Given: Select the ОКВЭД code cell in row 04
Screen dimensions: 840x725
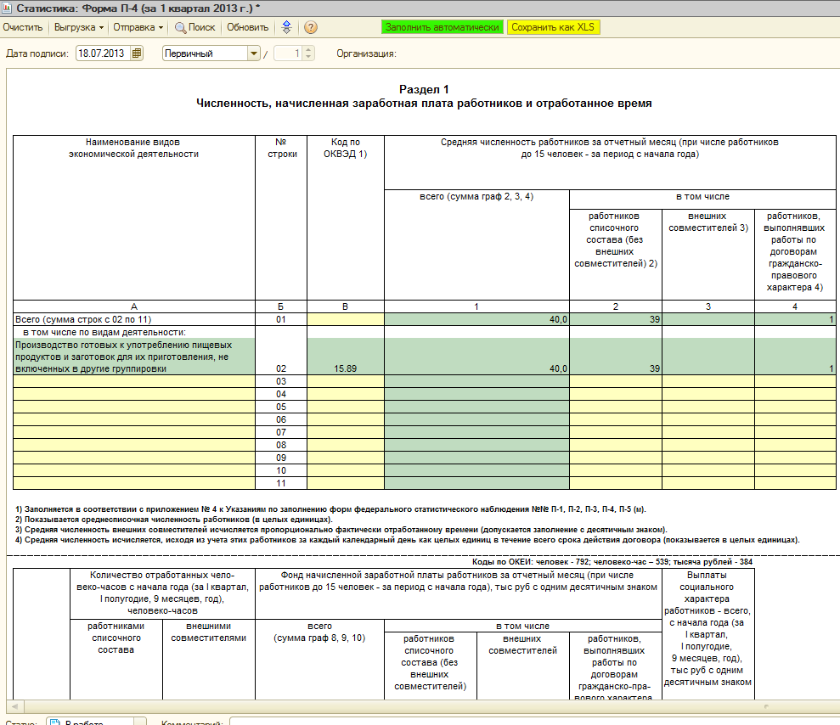Looking at the screenshot, I should (346, 394).
